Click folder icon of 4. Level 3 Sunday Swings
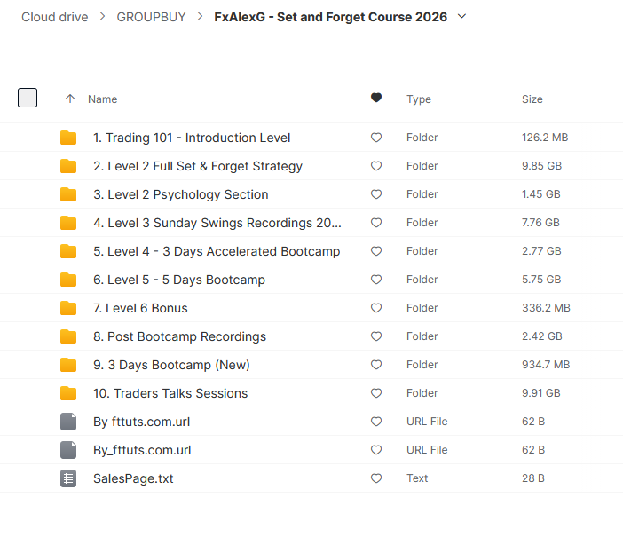 point(68,223)
